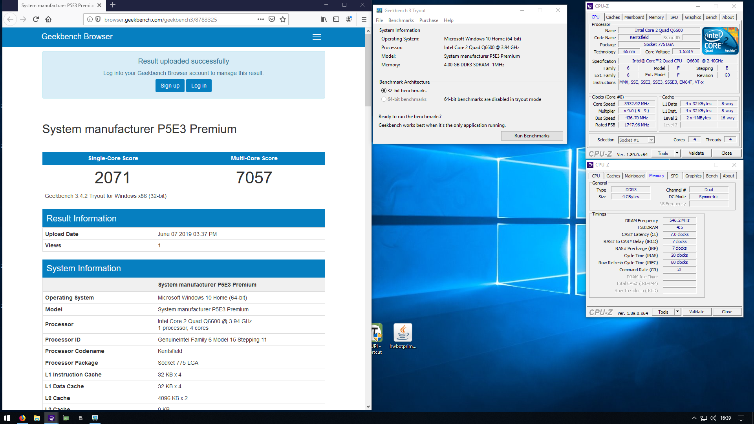Open About tab in top CPU-Z window
The height and width of the screenshot is (424, 754).
728,17
